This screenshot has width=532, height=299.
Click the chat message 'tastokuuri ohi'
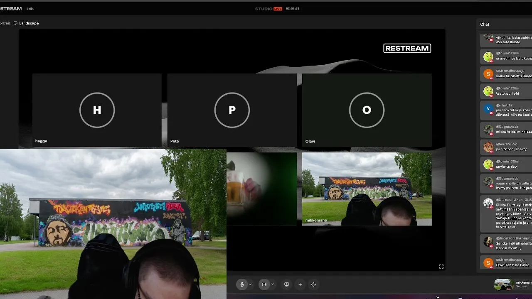[507, 93]
